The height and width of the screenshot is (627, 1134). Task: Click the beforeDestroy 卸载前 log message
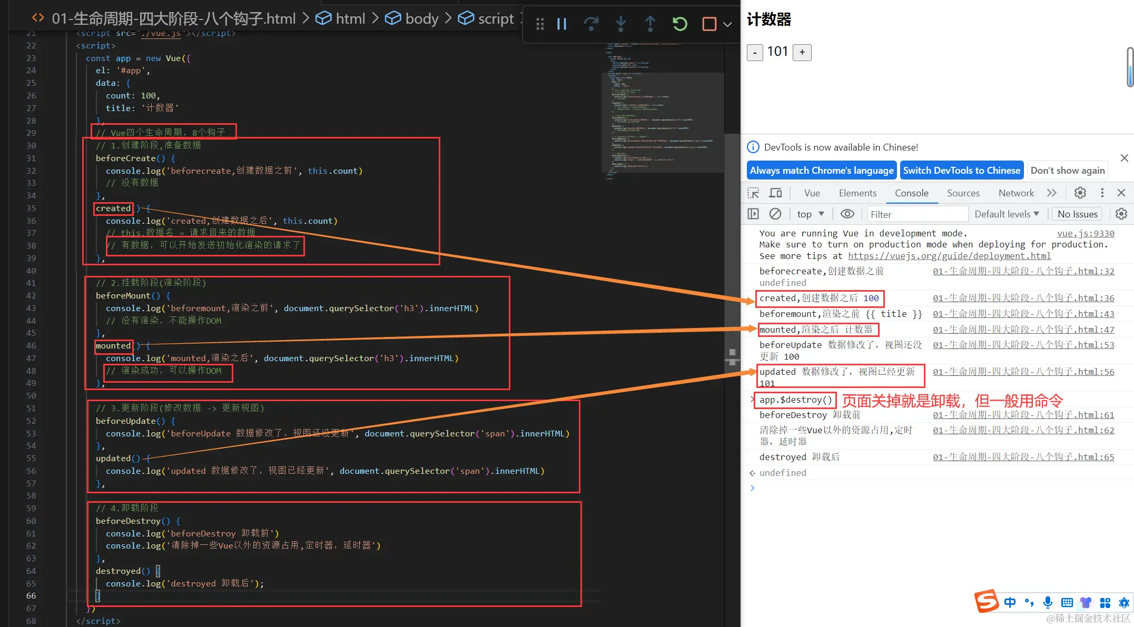[x=810, y=415]
